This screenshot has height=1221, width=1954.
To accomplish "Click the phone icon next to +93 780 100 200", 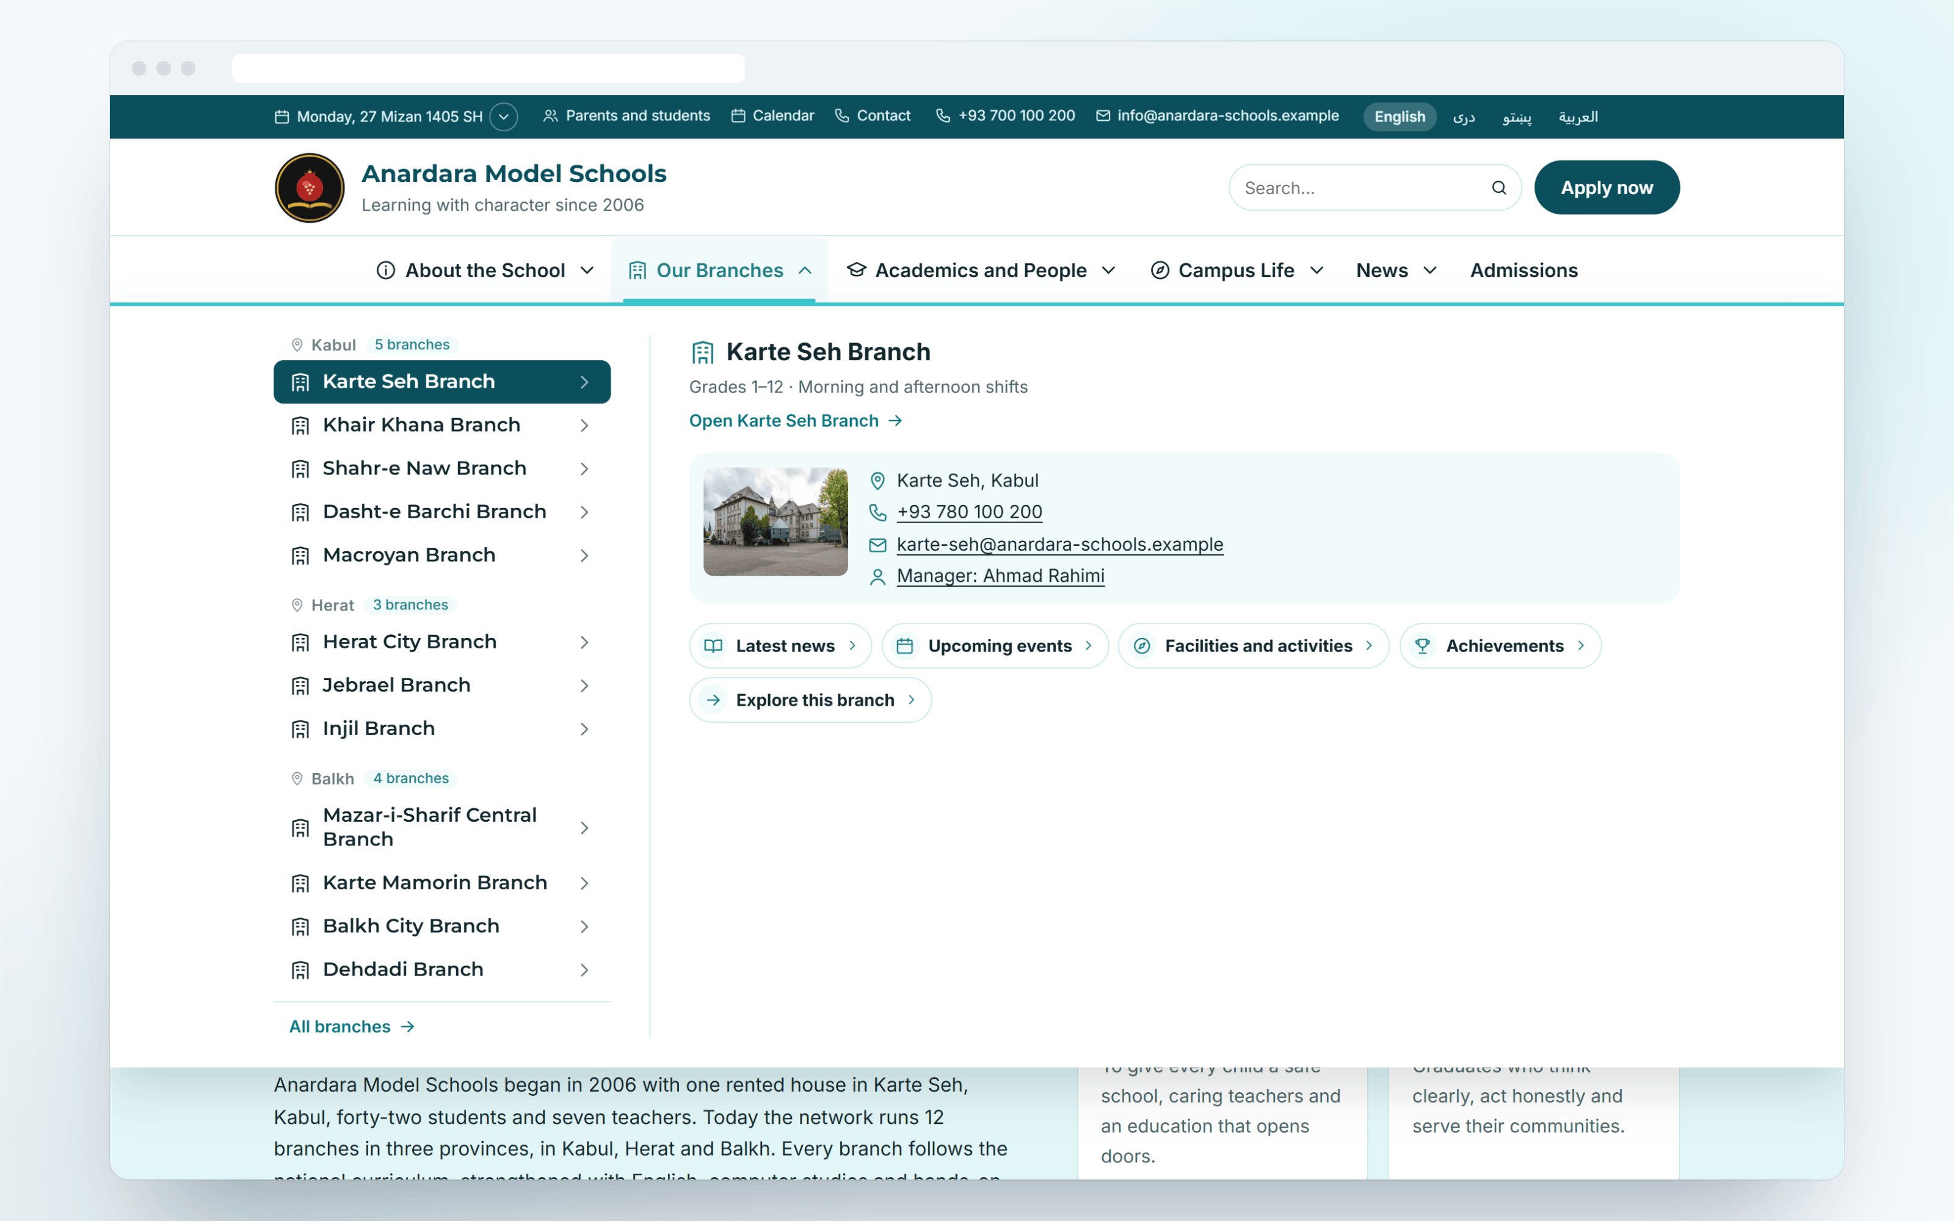I will 877,512.
